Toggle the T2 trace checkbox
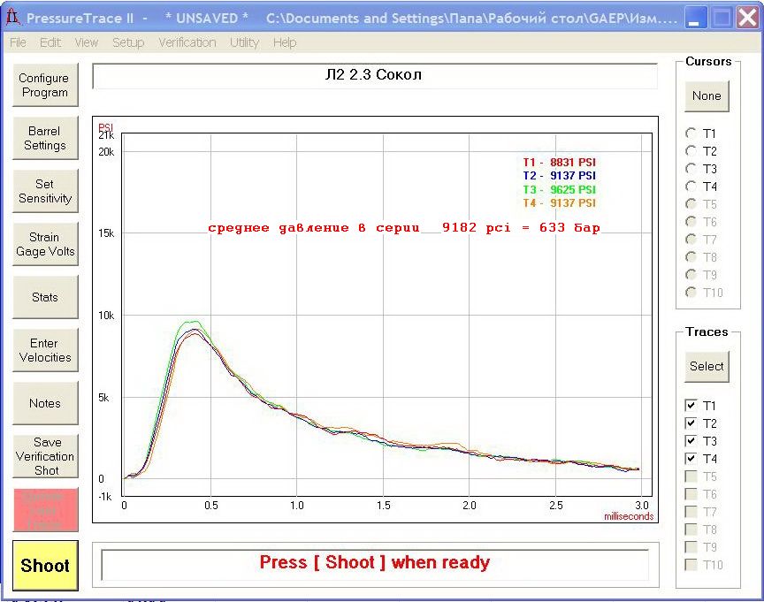The width and height of the screenshot is (764, 602). 691,423
